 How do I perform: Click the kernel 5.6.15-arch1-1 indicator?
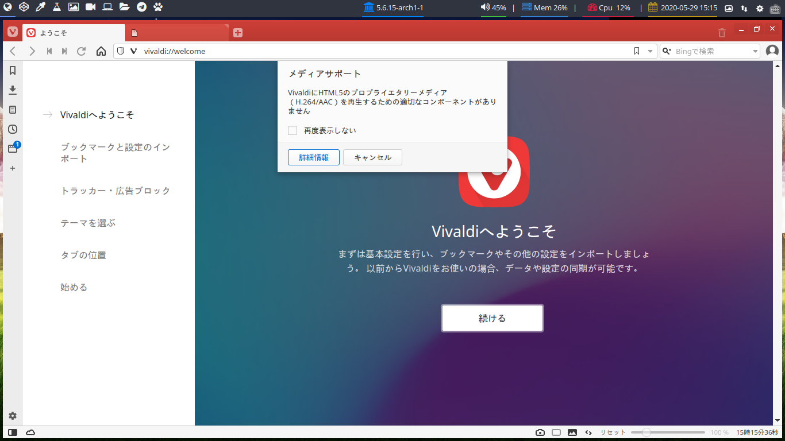[x=393, y=8]
